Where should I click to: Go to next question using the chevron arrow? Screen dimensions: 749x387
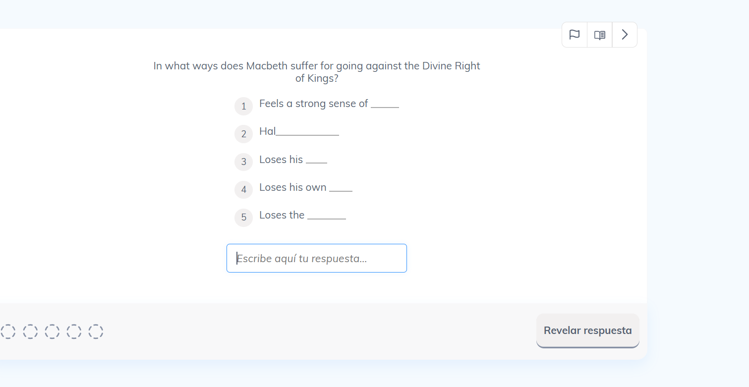(x=625, y=35)
